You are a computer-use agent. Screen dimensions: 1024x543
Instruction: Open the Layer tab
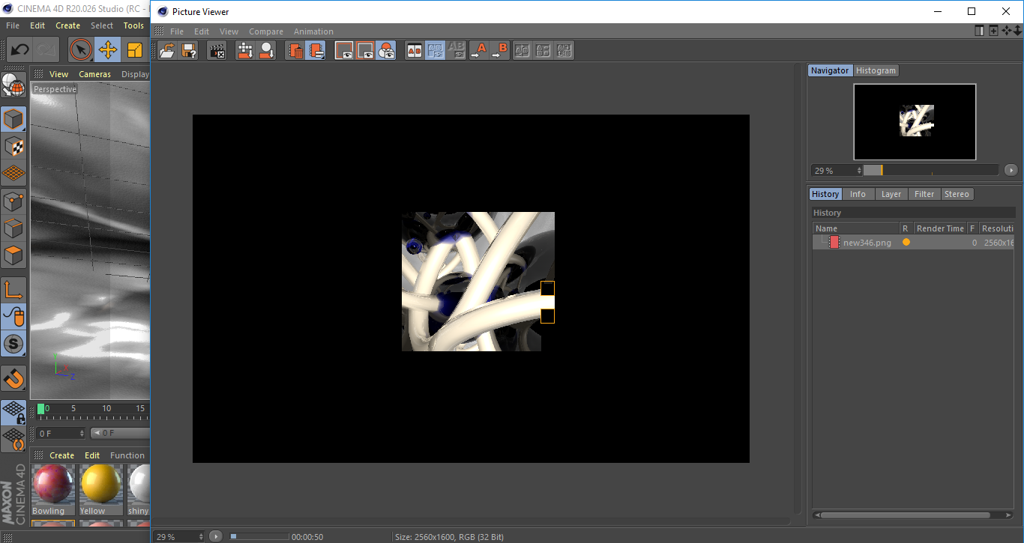pos(891,194)
